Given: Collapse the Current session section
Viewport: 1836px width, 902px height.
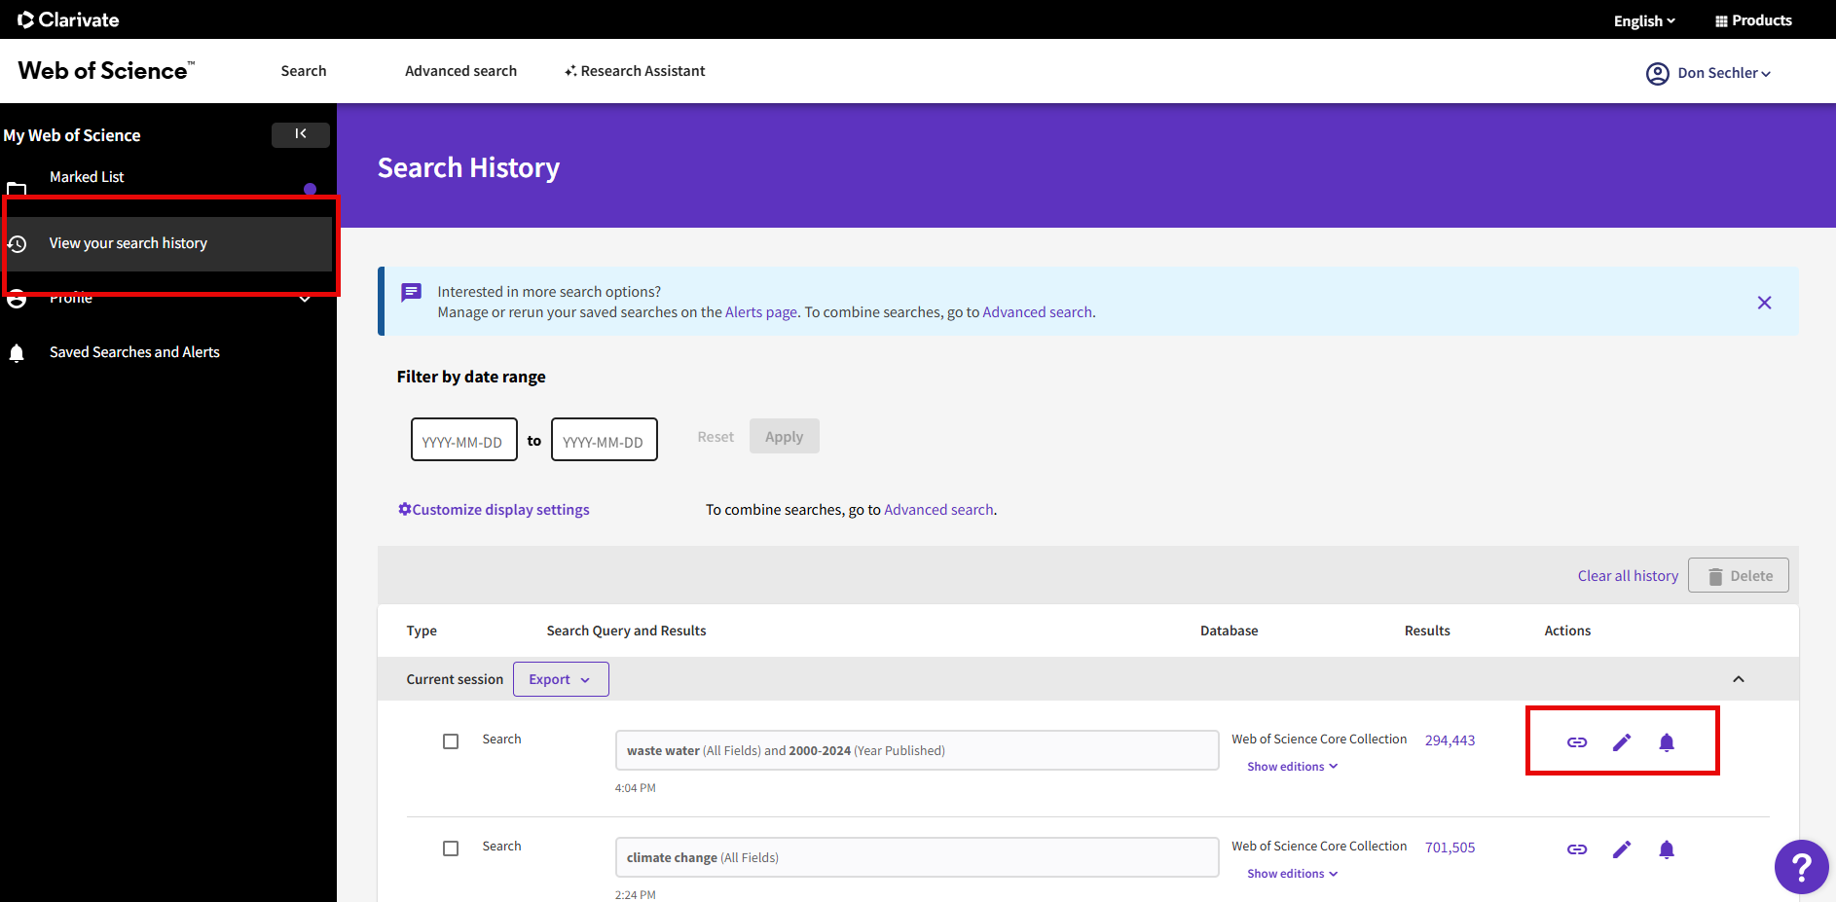Looking at the screenshot, I should pos(1738,679).
